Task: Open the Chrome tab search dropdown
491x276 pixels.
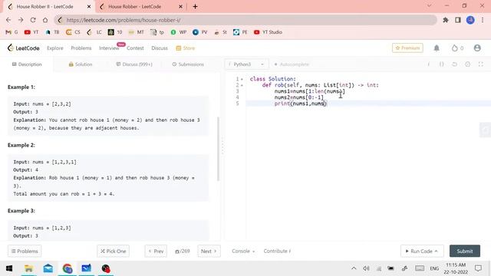Action: pyautogui.click(x=429, y=6)
